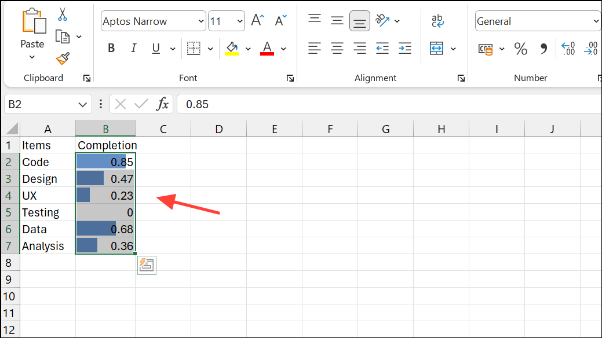This screenshot has height=338, width=602.
Task: Click the Wrap Text icon
Action: 438,21
